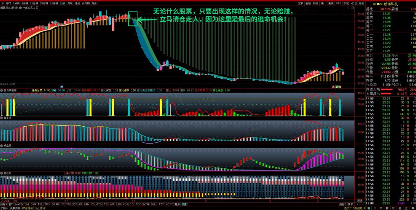Screen dimensions: 416x210
Task: Click the 返回 back button
Action: click(362, 3)
